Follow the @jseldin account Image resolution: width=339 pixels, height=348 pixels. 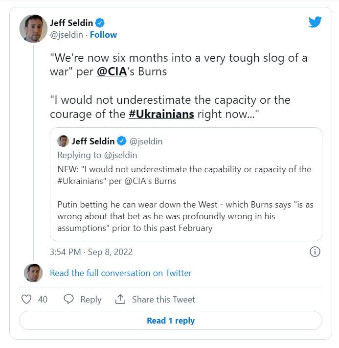pyautogui.click(x=103, y=35)
